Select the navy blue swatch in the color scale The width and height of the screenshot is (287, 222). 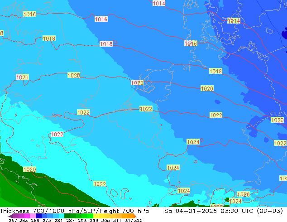click(38, 216)
